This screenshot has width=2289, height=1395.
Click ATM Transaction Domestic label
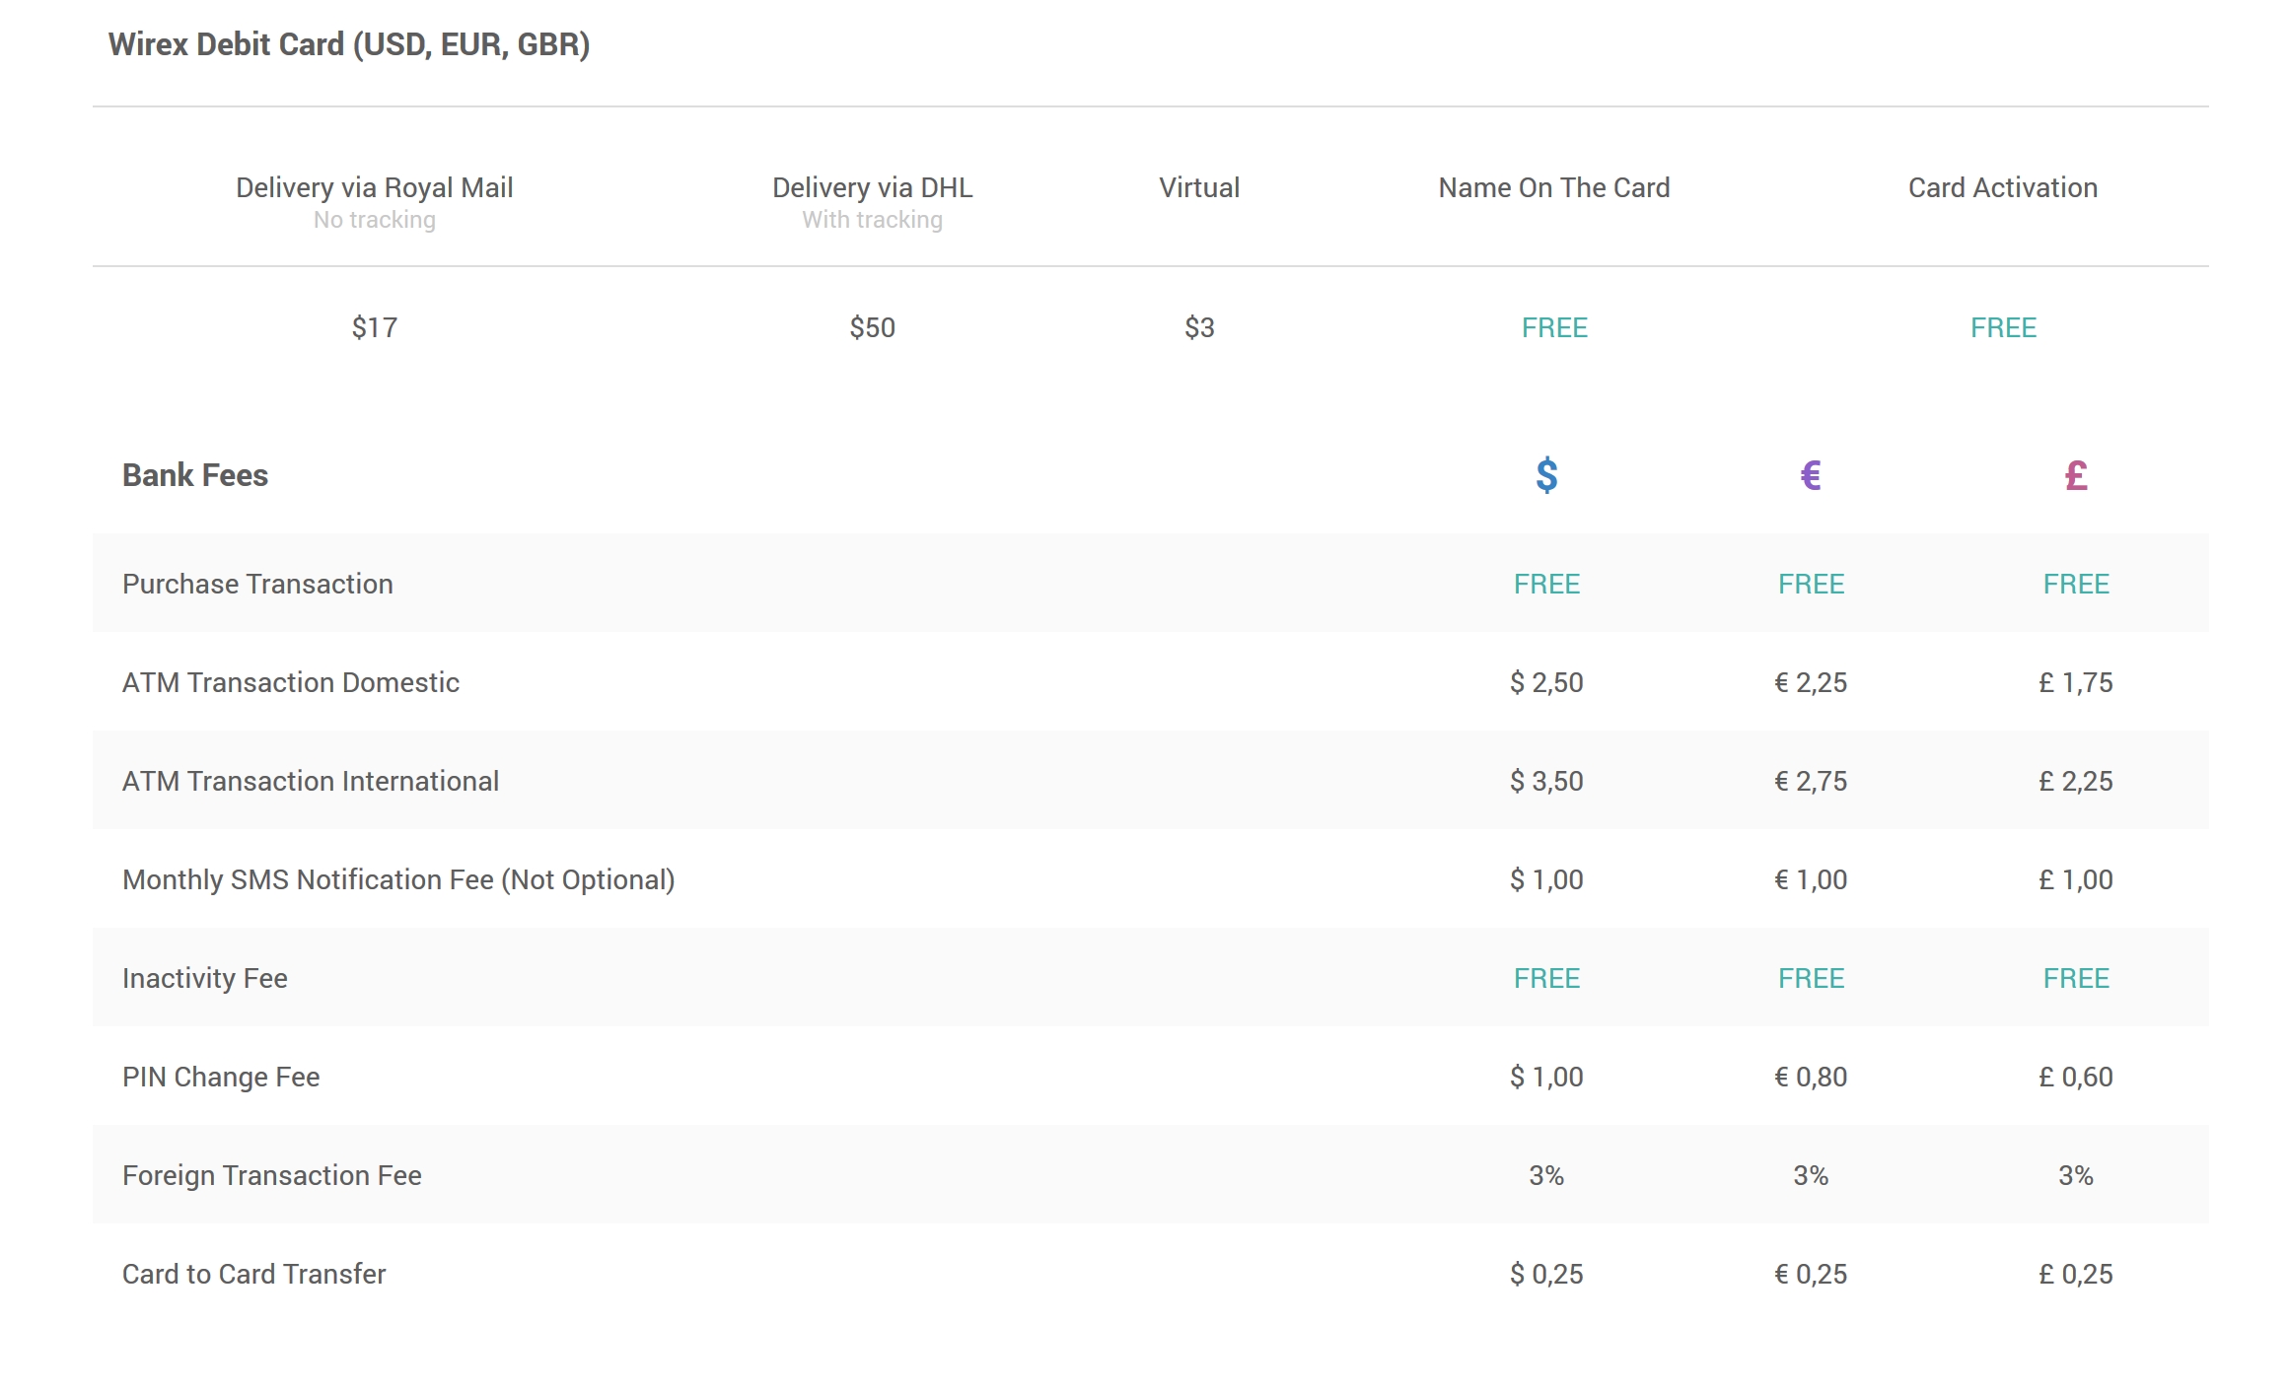pos(291,682)
